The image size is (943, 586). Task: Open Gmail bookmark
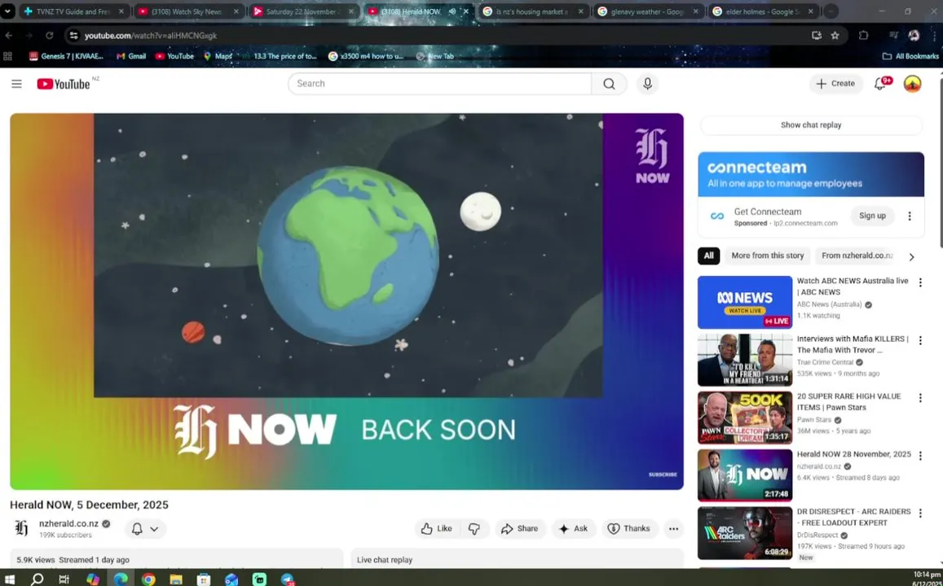131,56
